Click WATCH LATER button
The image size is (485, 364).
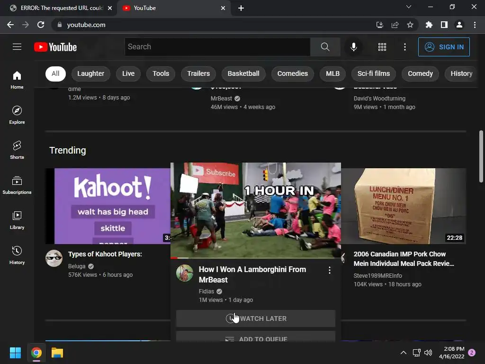255,318
